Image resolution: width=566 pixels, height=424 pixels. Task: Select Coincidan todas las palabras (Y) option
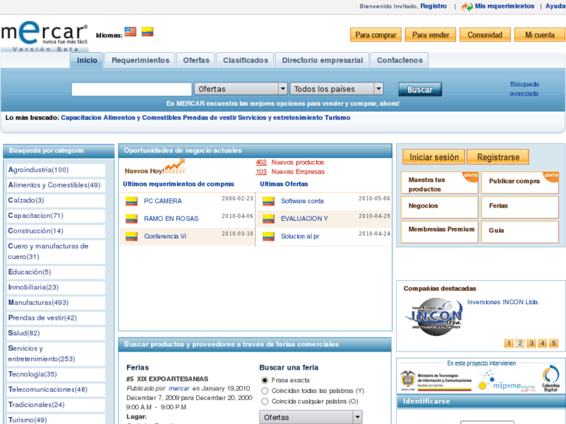265,391
